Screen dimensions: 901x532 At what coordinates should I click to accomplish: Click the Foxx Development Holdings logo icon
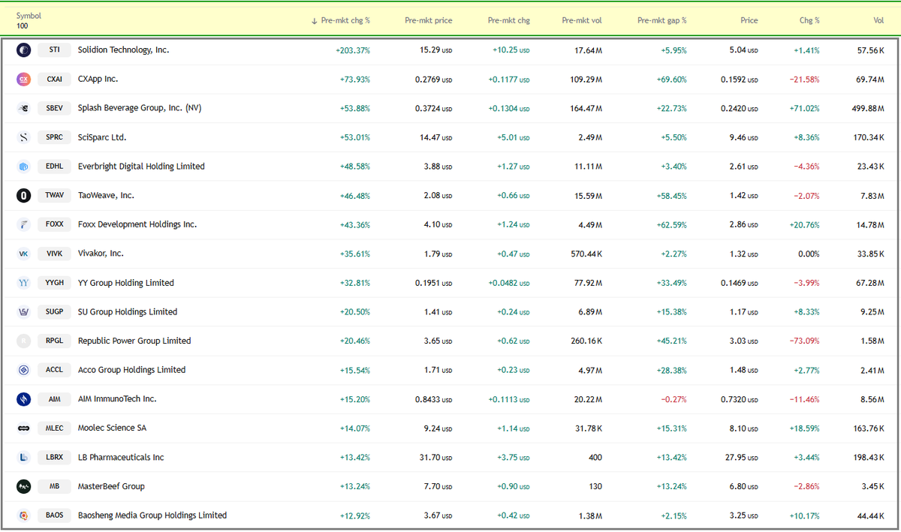click(24, 224)
